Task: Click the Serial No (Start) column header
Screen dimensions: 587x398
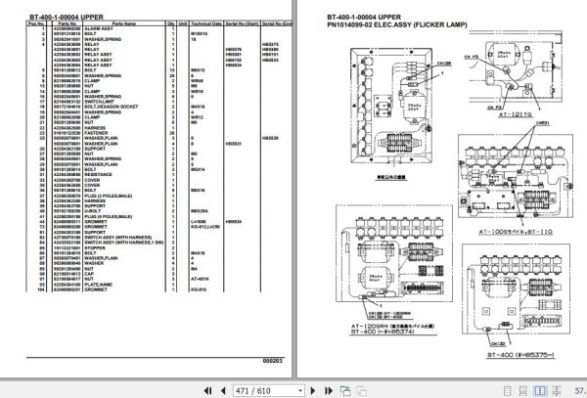Action: point(242,23)
